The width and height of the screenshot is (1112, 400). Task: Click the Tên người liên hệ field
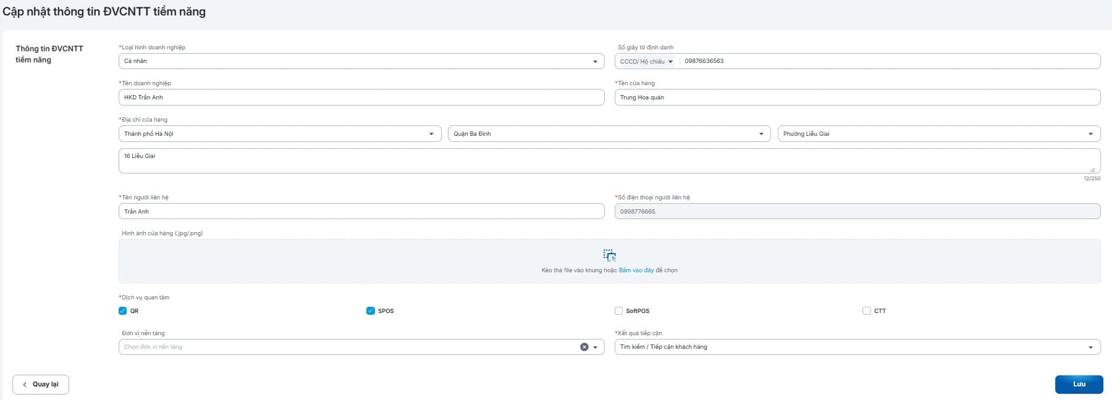point(361,212)
